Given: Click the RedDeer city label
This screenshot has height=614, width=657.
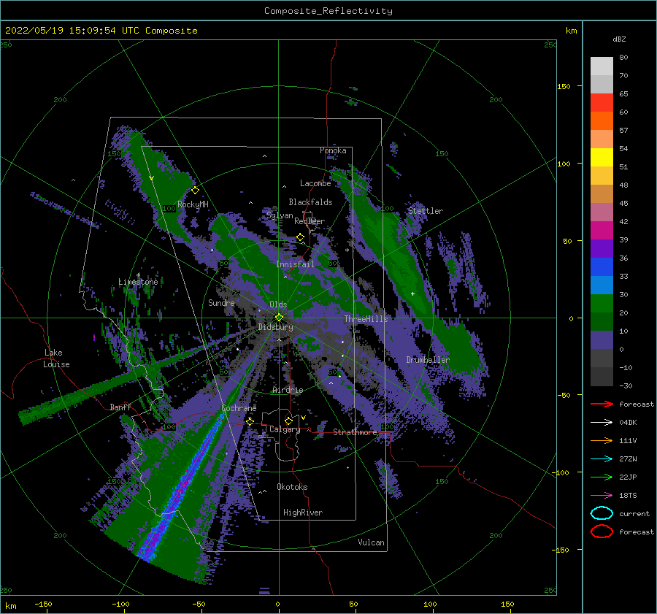Looking at the screenshot, I should (310, 221).
